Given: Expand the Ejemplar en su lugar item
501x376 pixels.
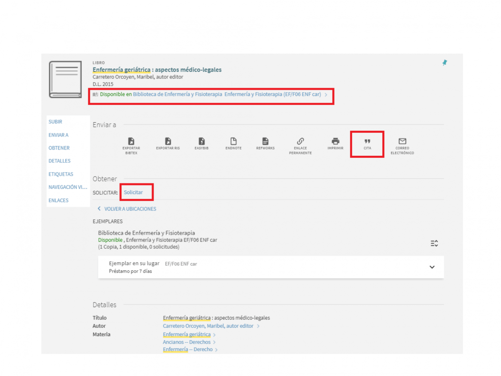Looking at the screenshot, I should click(432, 267).
